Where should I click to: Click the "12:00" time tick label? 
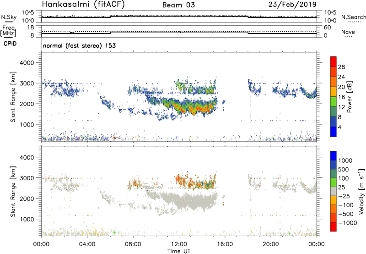pos(179,244)
